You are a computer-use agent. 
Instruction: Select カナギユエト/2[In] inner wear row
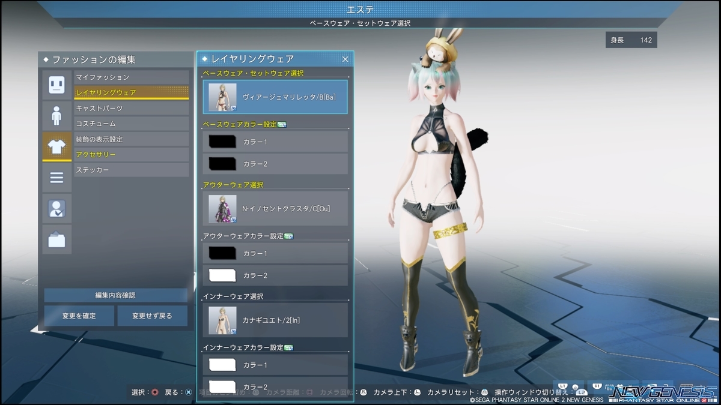pyautogui.click(x=275, y=320)
